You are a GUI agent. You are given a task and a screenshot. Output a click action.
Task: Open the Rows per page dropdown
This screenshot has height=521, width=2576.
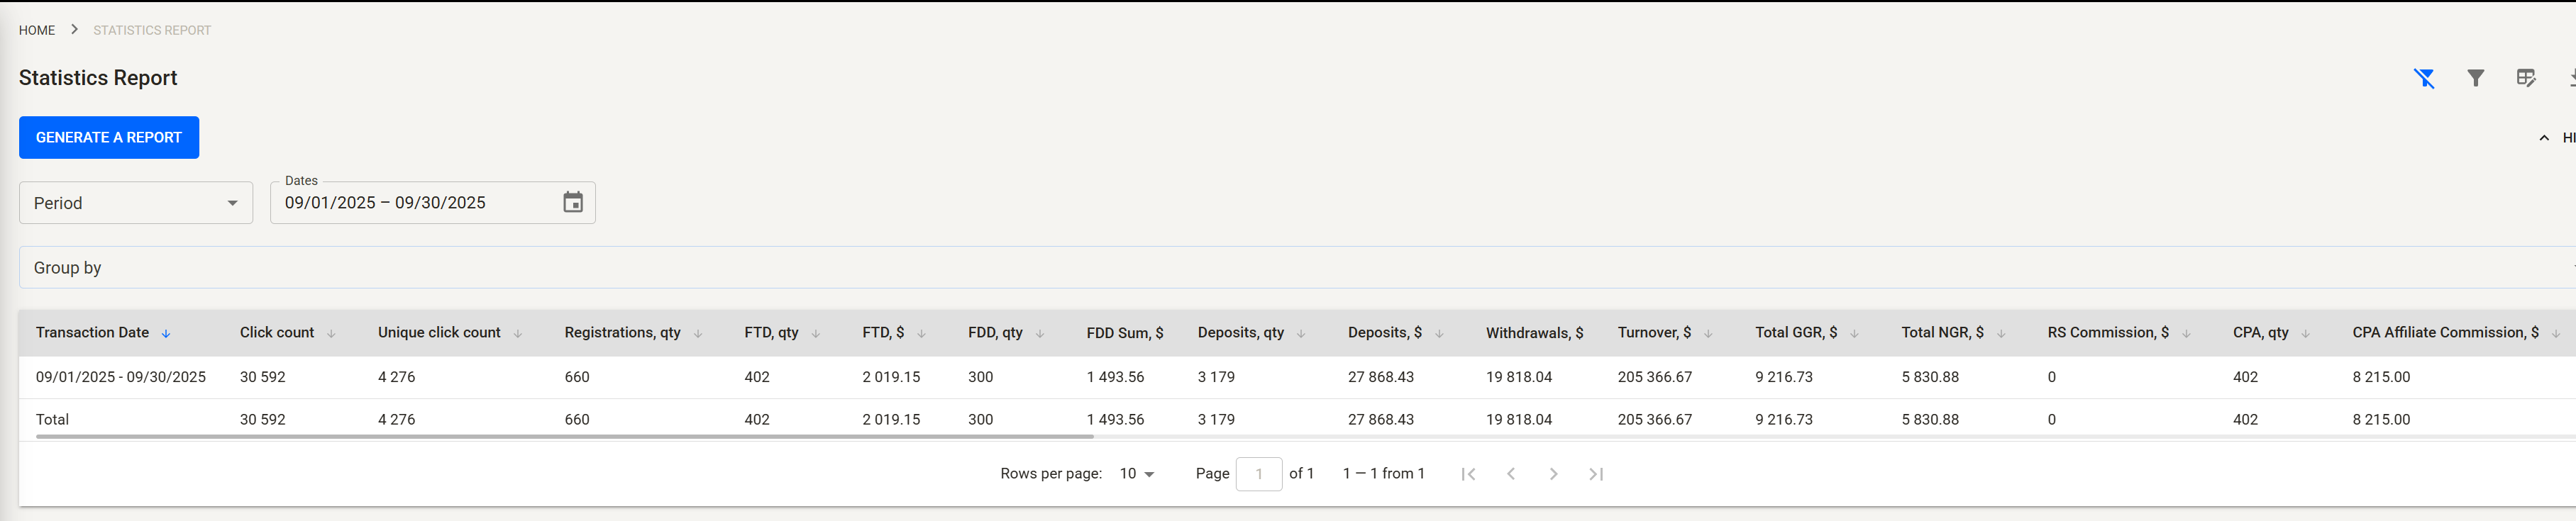pos(1137,474)
